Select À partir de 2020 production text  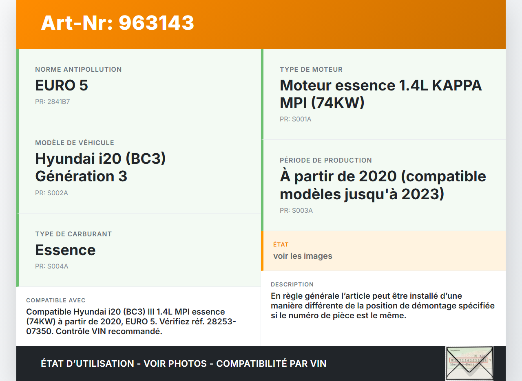(383, 185)
